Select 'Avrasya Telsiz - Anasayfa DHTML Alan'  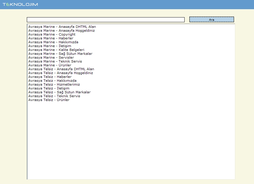coord(61,69)
